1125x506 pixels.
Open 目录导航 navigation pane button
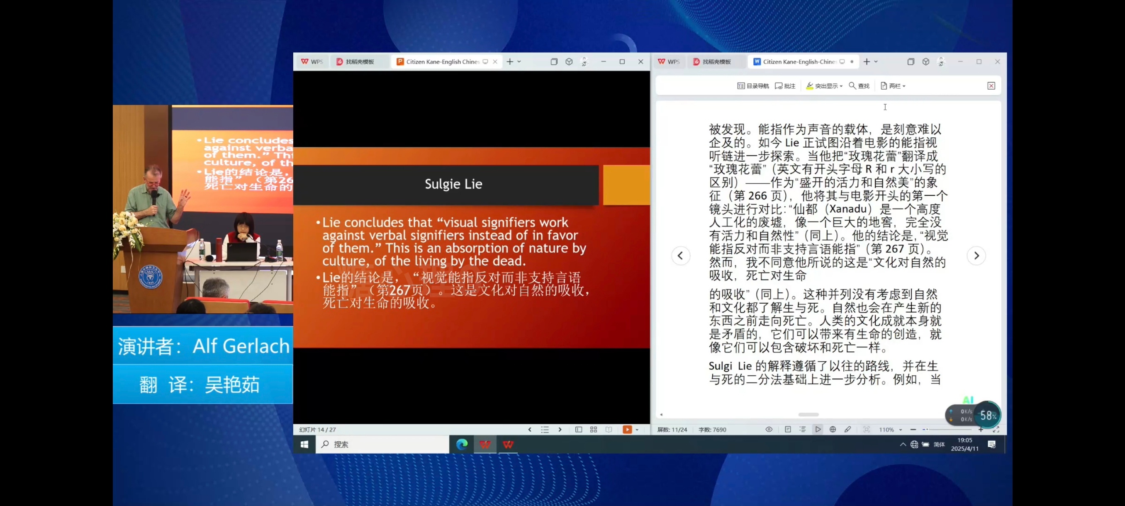753,86
